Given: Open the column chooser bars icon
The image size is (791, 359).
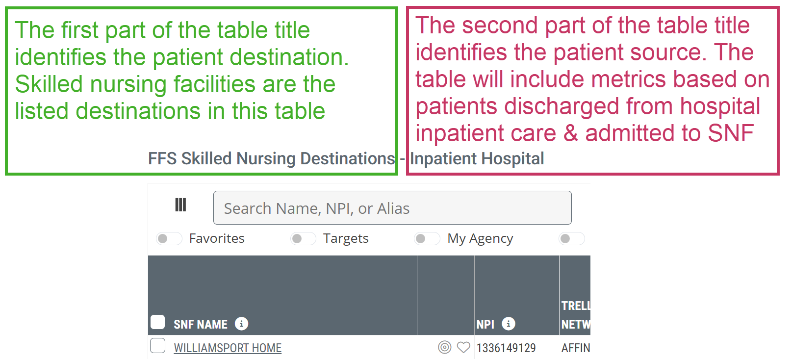Looking at the screenshot, I should [180, 205].
